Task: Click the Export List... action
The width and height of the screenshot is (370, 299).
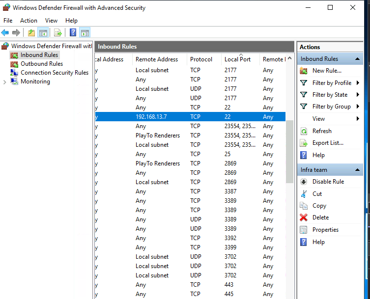Action: [x=328, y=143]
